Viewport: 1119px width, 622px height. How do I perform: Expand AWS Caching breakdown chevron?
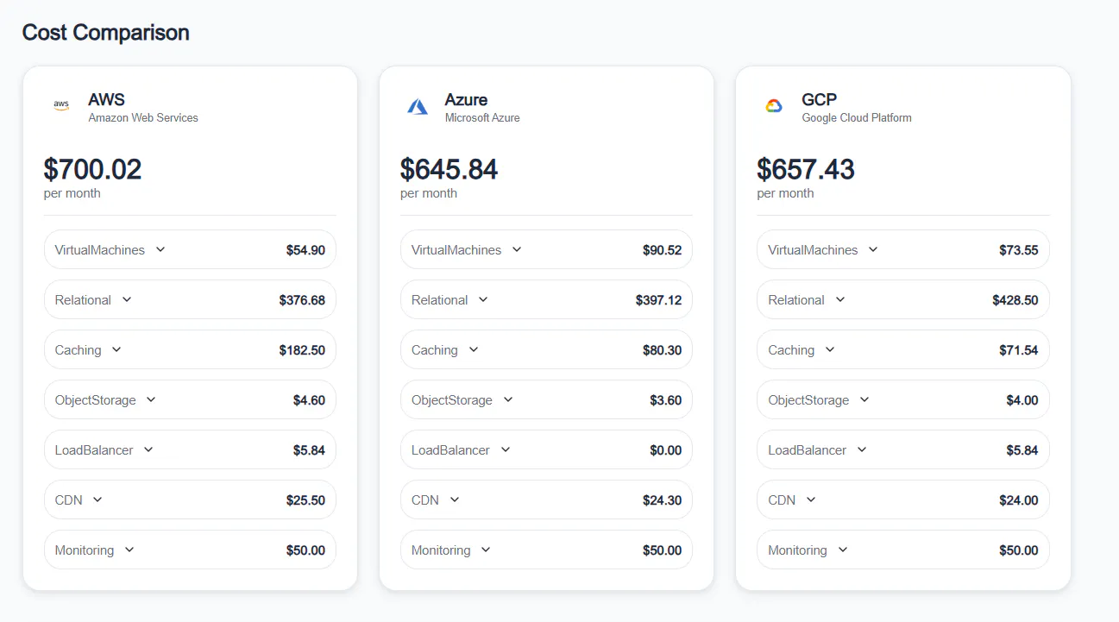click(x=116, y=349)
